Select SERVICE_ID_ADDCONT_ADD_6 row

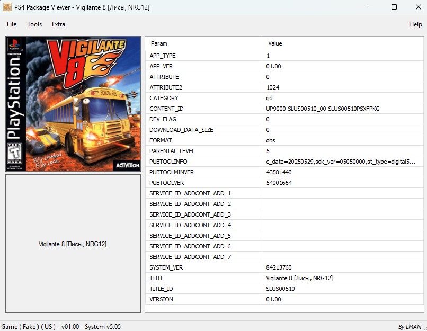(284, 246)
